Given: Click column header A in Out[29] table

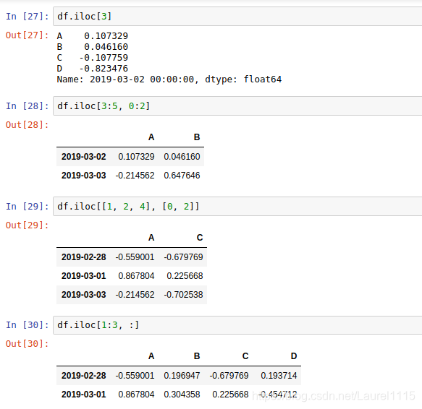Looking at the screenshot, I should pos(151,238).
